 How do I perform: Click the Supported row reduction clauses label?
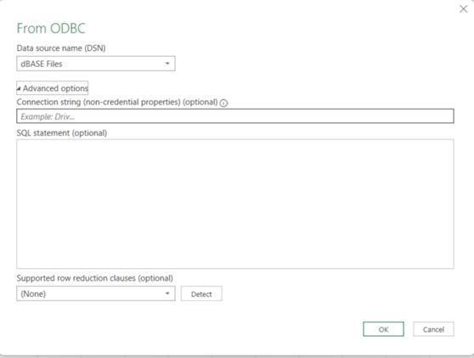click(x=94, y=278)
